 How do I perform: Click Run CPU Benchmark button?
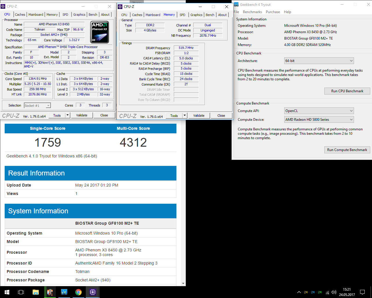click(x=347, y=91)
